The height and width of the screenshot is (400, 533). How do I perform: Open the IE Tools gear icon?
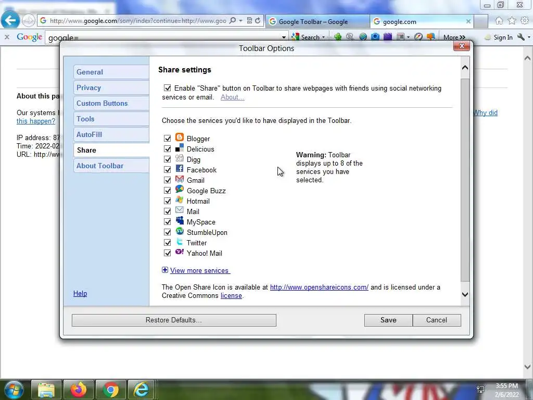(x=525, y=21)
